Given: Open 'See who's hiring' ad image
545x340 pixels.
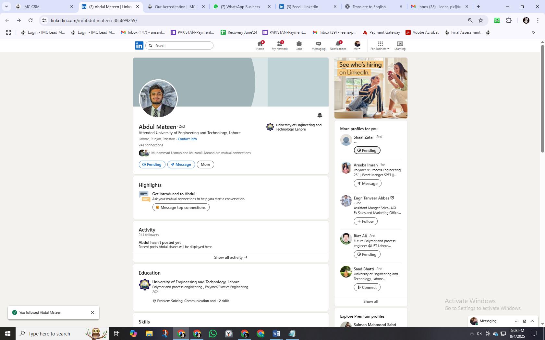Looking at the screenshot, I should (371, 88).
